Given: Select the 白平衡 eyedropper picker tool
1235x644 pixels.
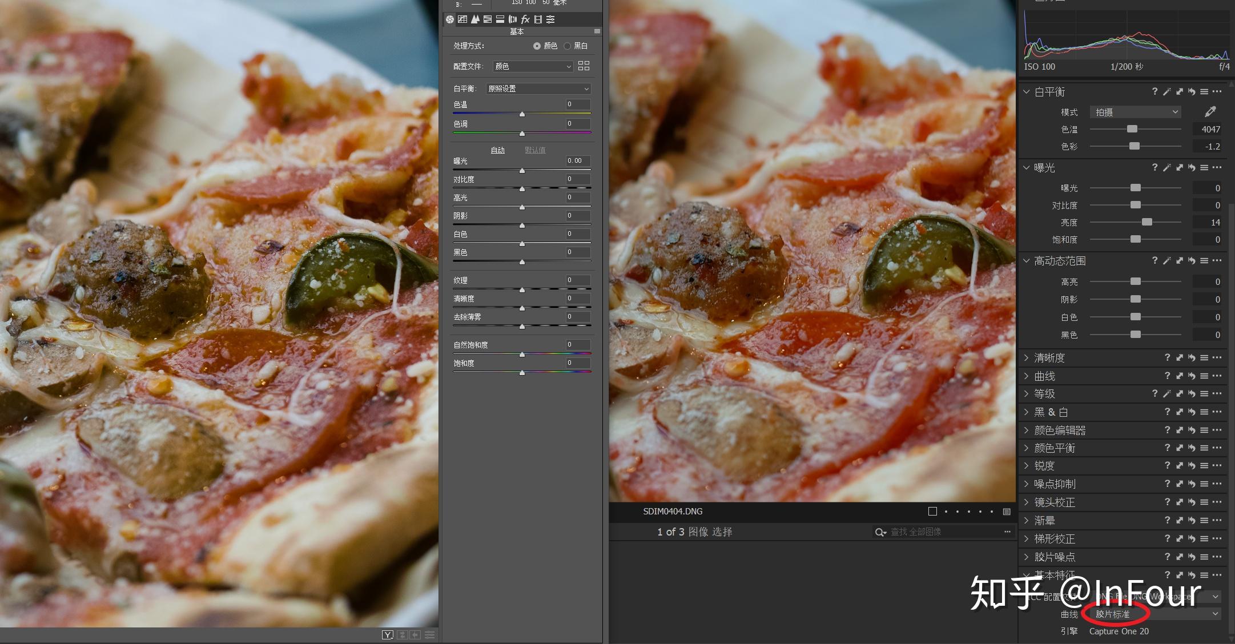Looking at the screenshot, I should point(1209,111).
